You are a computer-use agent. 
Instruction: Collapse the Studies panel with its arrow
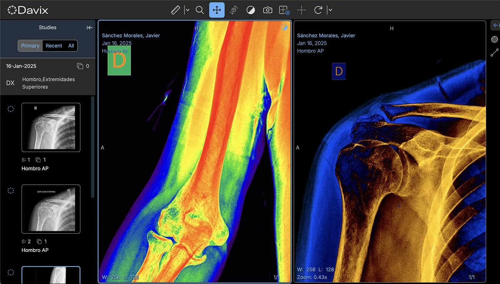[x=89, y=27]
